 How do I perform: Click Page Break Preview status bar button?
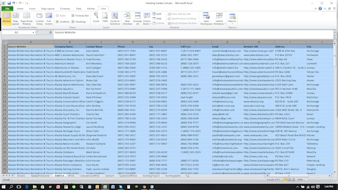(x=293, y=180)
